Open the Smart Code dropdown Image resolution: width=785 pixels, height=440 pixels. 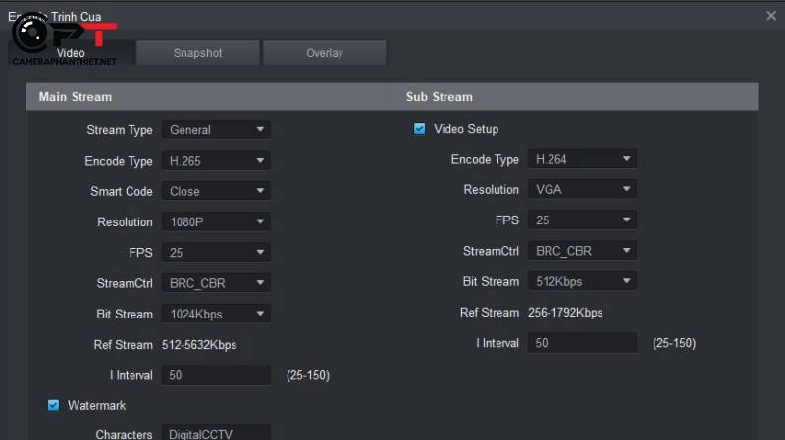point(216,191)
